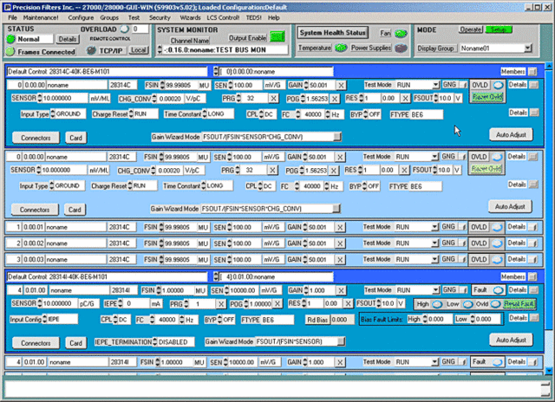Click the Low bias fault indicator light
555x402 pixels.
click(x=467, y=304)
